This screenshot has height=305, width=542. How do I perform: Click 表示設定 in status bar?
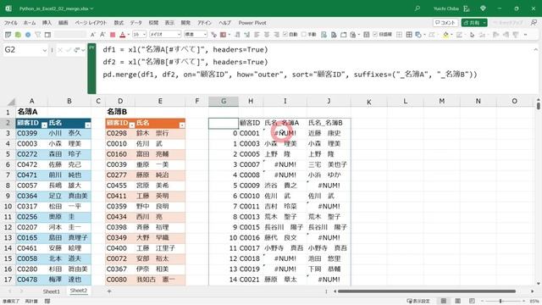[418, 302]
